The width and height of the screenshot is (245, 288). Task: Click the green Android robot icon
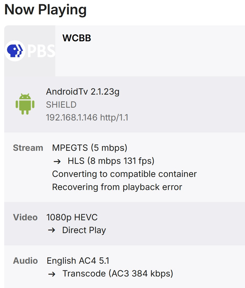(x=25, y=104)
